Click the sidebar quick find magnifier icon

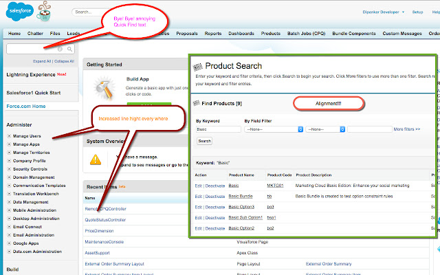69,49
